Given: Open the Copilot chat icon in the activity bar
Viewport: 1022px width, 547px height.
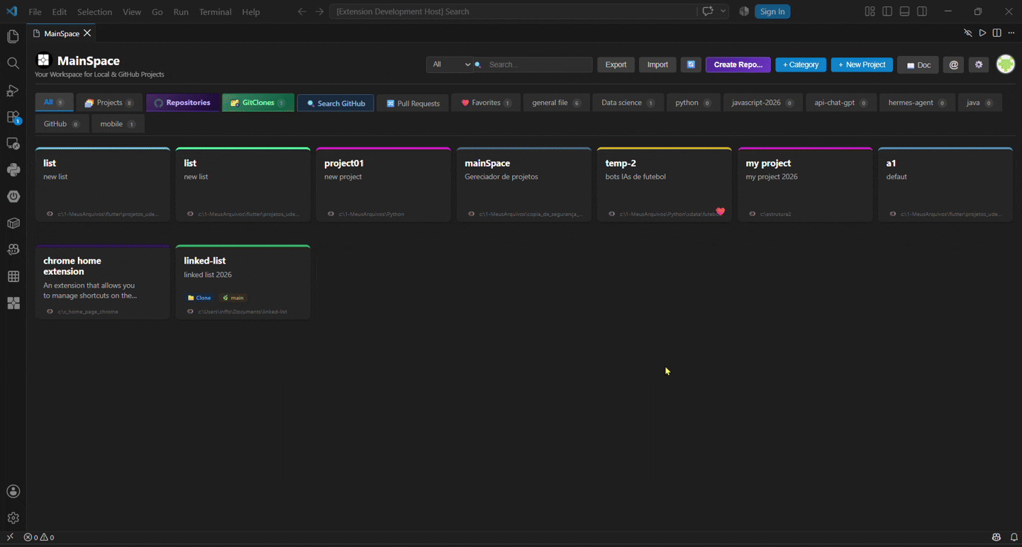Looking at the screenshot, I should (x=13, y=249).
